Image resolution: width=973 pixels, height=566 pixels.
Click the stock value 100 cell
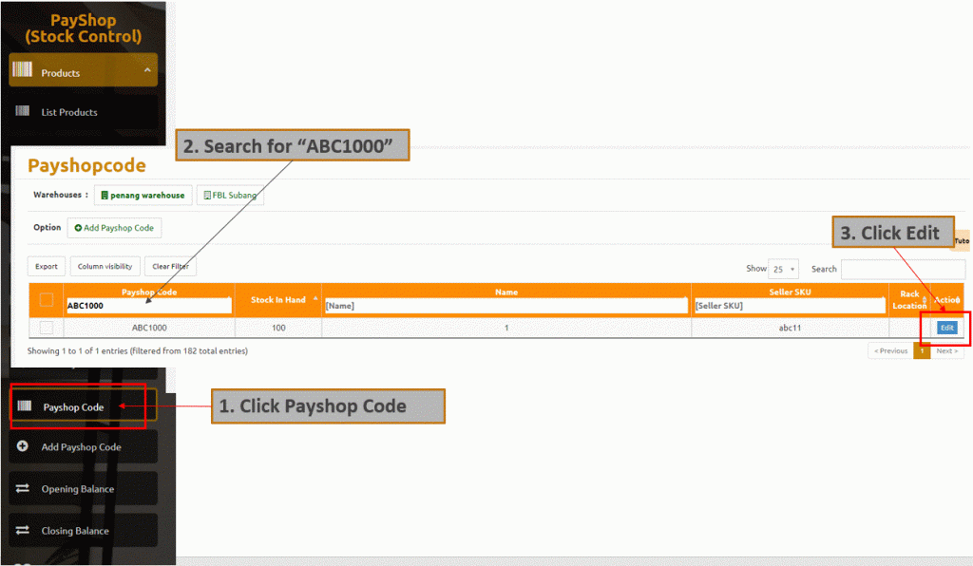point(278,328)
